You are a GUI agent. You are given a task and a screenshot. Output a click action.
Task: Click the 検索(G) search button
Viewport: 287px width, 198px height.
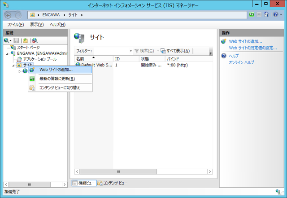144,51
